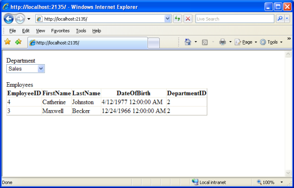Image resolution: width=294 pixels, height=188 pixels.
Task: Click the Home icon in command bar
Action: (x=188, y=42)
